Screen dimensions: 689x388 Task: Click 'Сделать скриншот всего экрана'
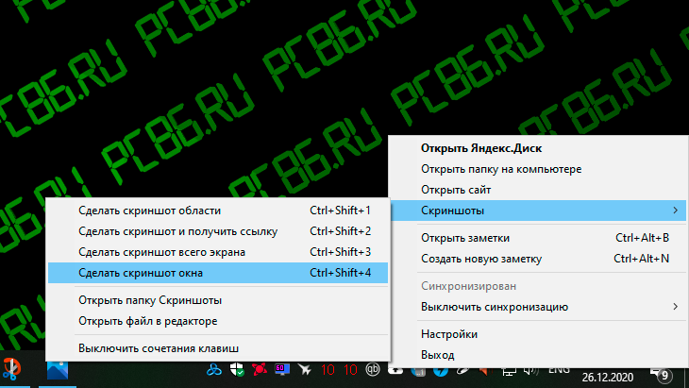coord(218,252)
